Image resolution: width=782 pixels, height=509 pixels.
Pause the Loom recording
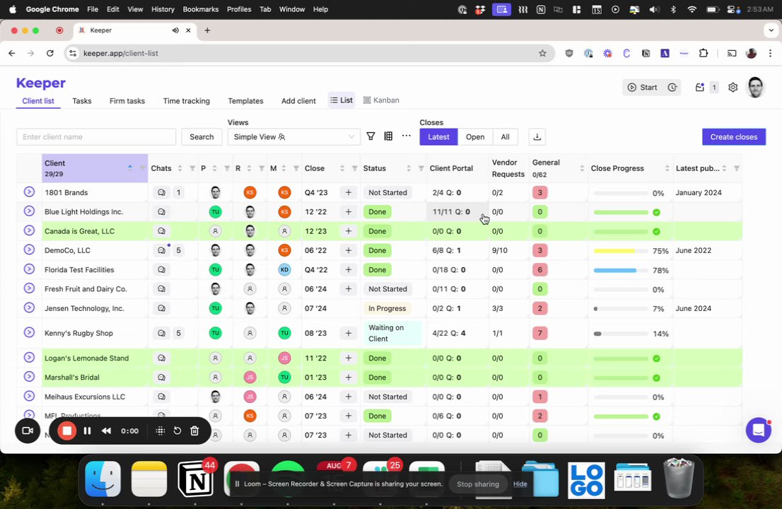[87, 431]
